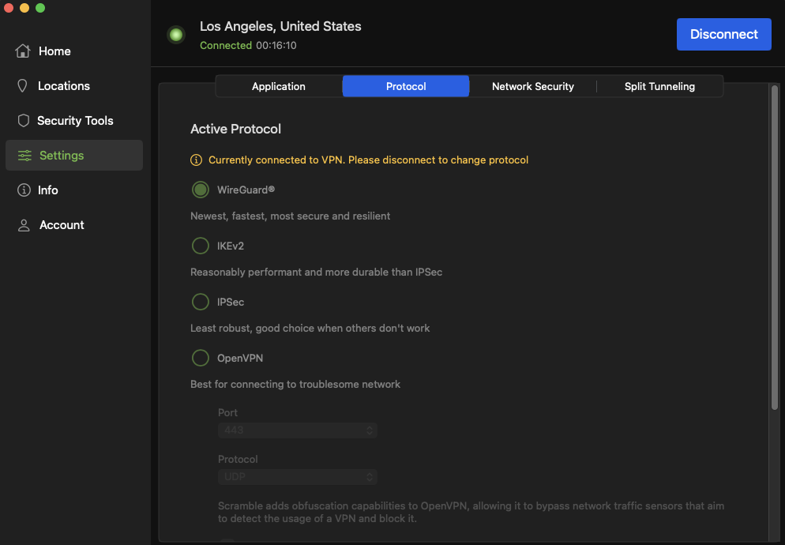
Task: Choose the IKEv2 protocol option
Action: point(200,246)
